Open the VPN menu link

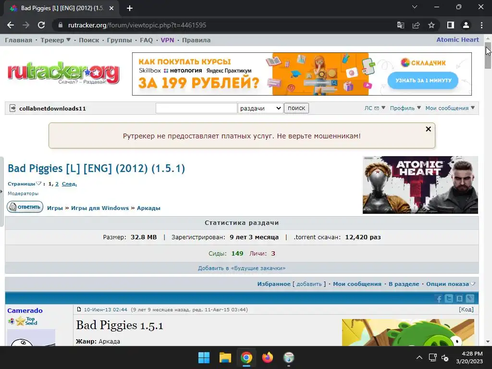pyautogui.click(x=167, y=40)
